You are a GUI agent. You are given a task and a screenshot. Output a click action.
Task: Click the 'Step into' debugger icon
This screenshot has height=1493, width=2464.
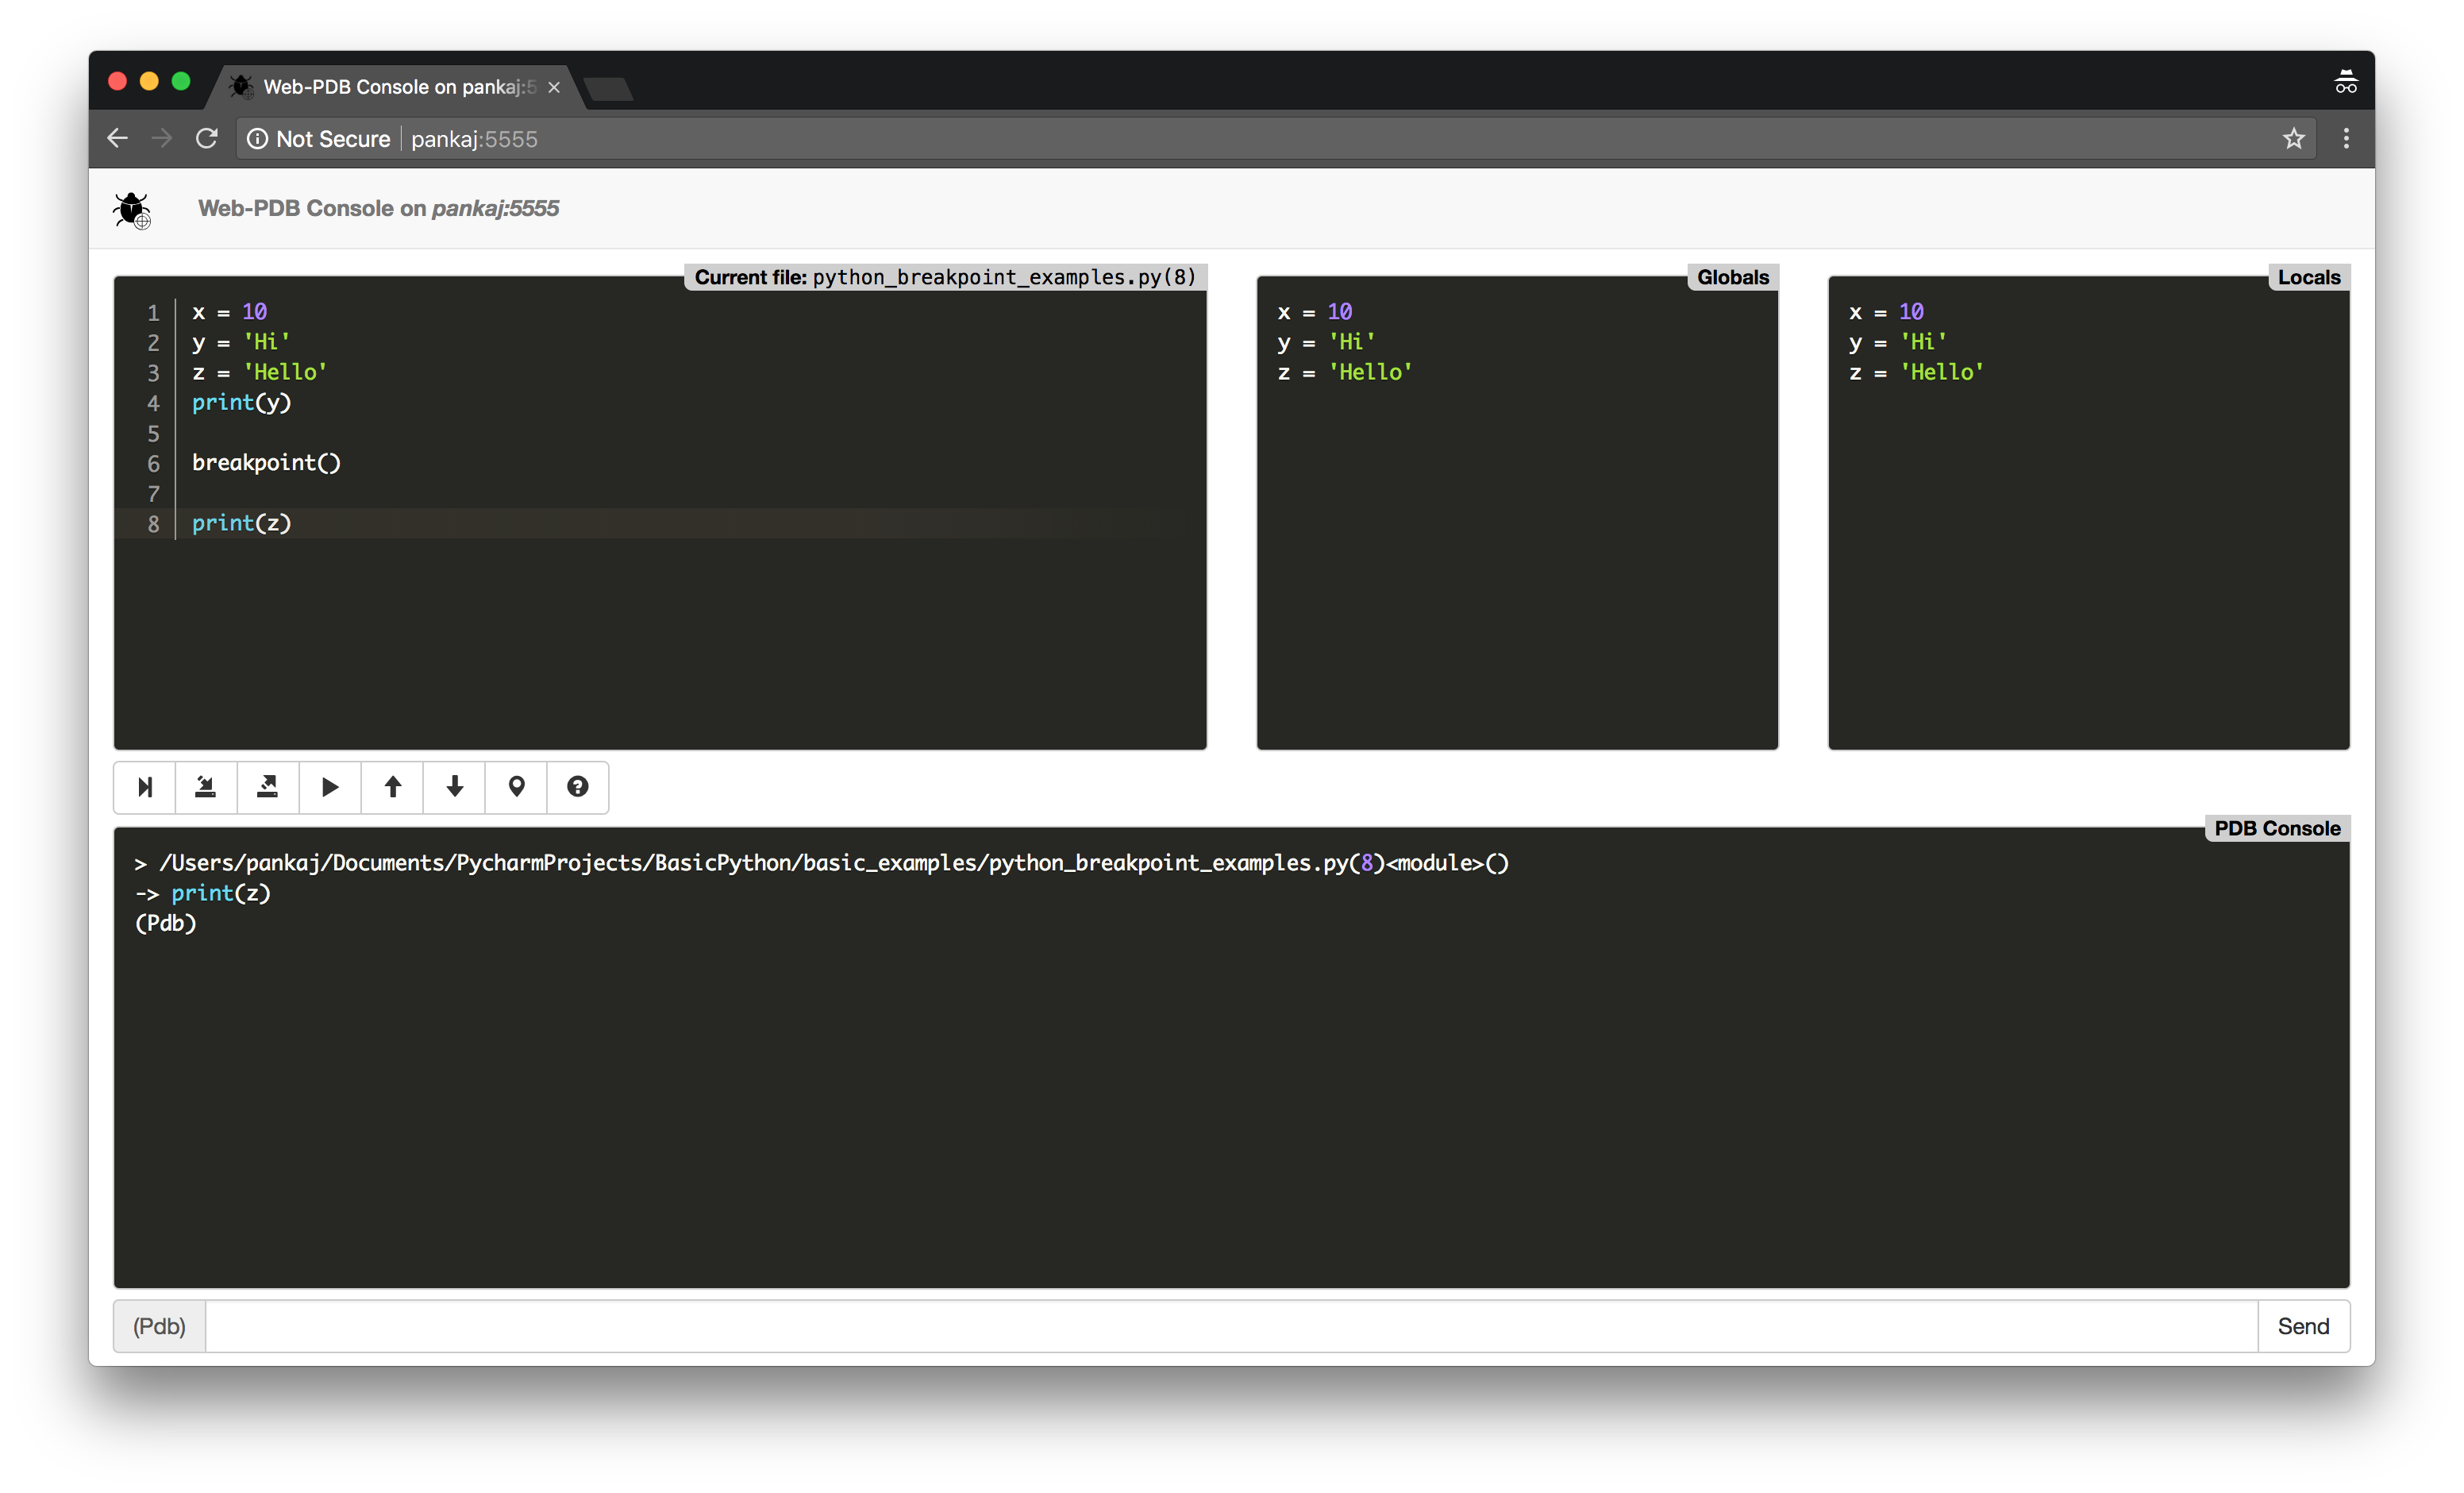pyautogui.click(x=206, y=787)
